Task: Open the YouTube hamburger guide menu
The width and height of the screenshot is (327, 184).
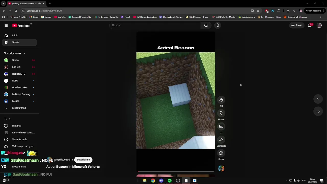Action: [x=6, y=25]
